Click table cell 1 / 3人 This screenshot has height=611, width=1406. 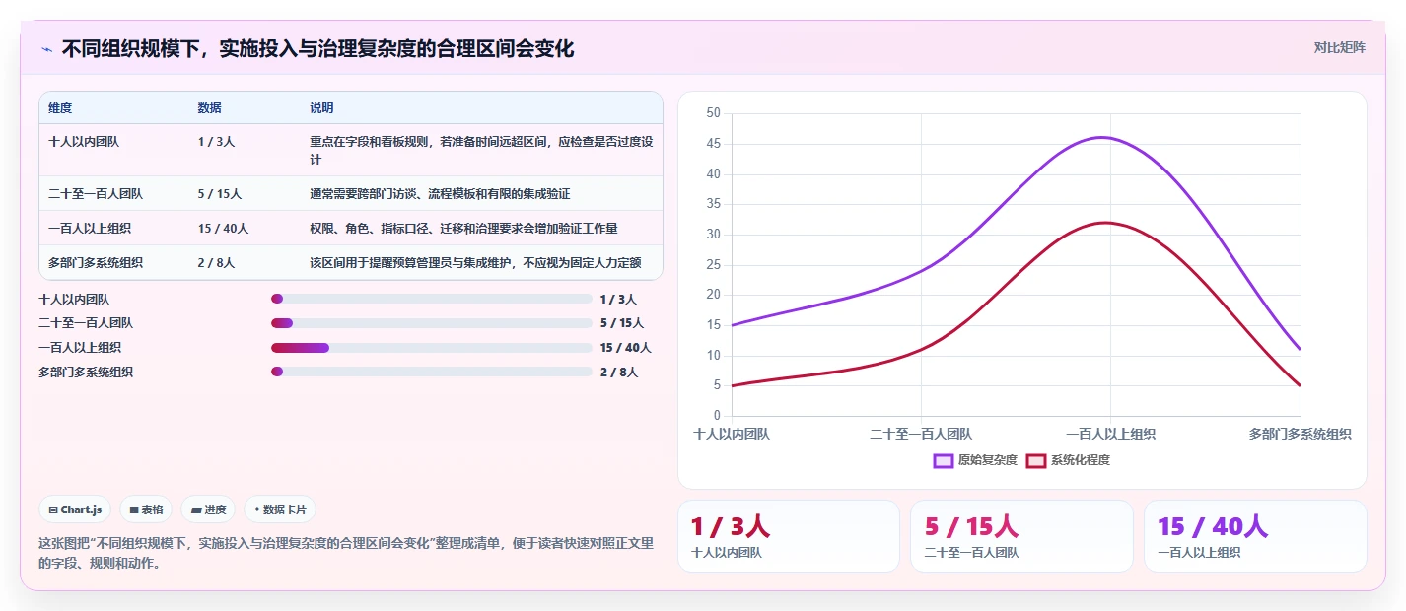pos(216,142)
